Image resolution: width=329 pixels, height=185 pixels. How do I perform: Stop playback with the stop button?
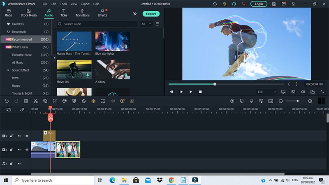(x=200, y=92)
